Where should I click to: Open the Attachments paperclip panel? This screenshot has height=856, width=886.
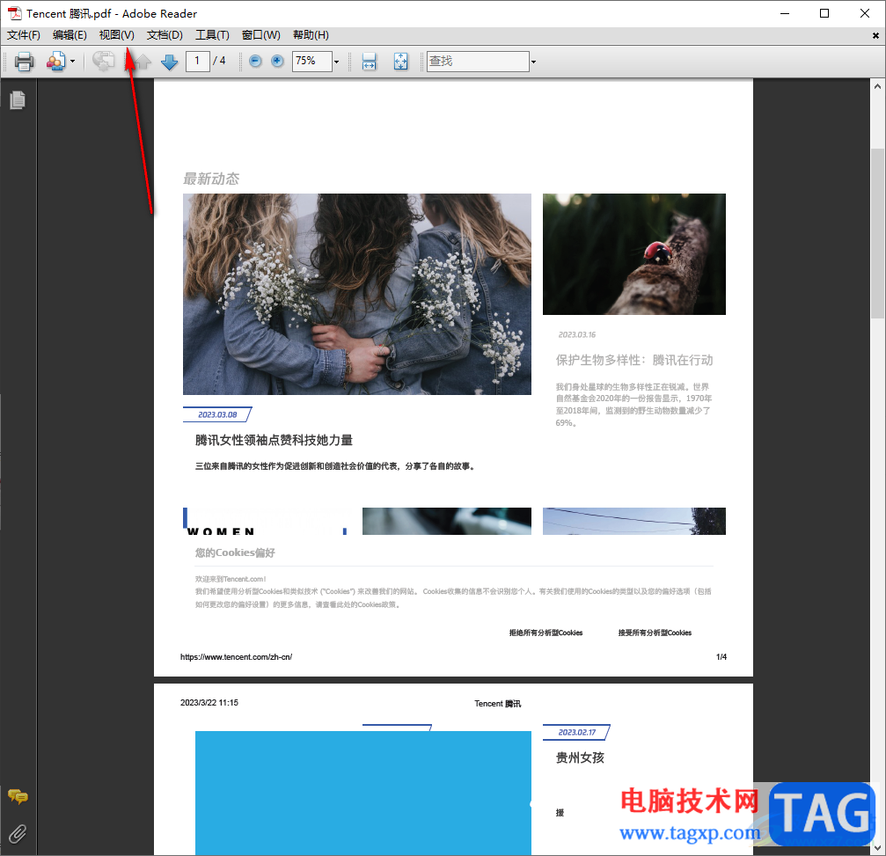[18, 834]
